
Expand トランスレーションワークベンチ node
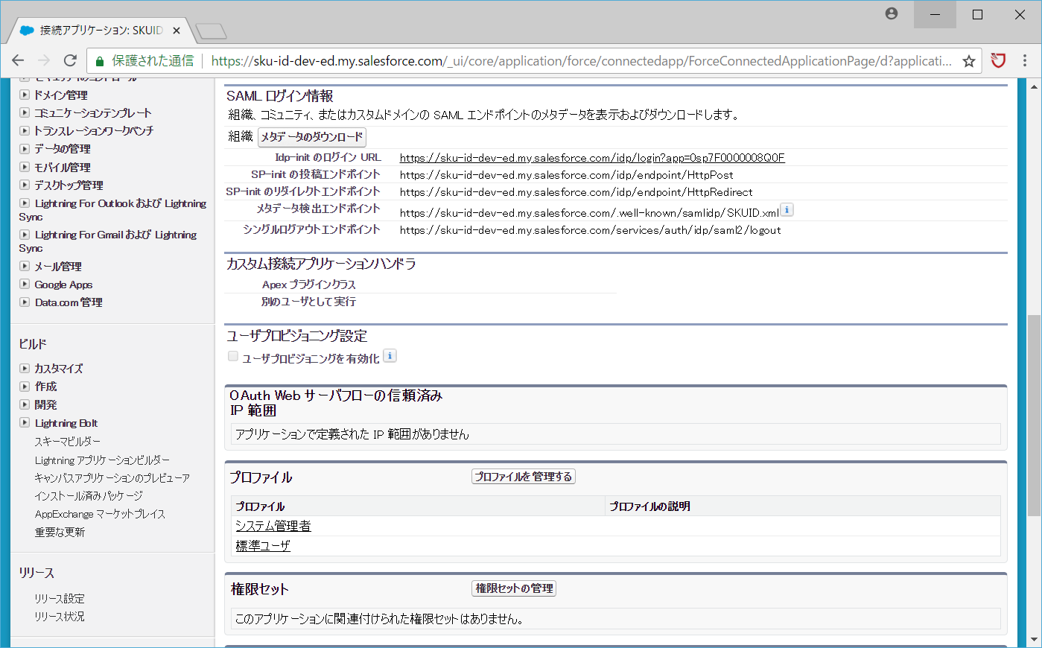click(x=25, y=131)
